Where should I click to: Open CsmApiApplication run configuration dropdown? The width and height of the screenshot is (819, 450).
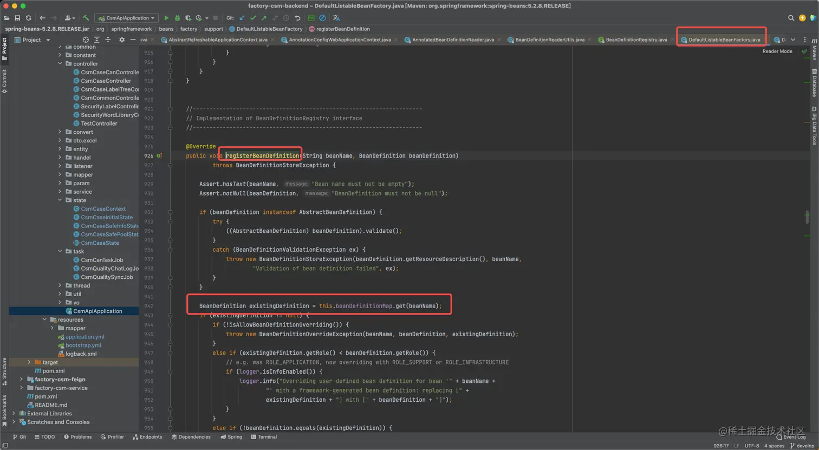click(127, 18)
